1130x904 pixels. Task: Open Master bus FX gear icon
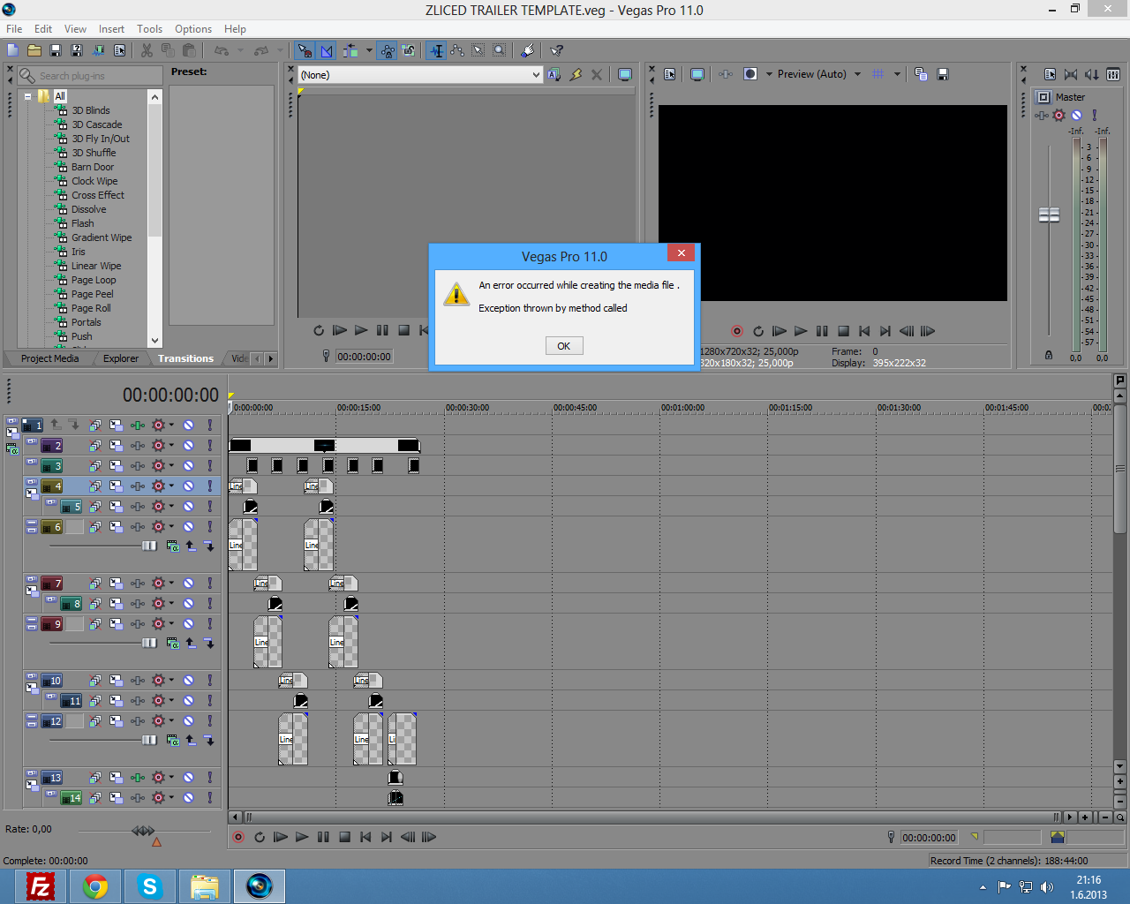1059,116
